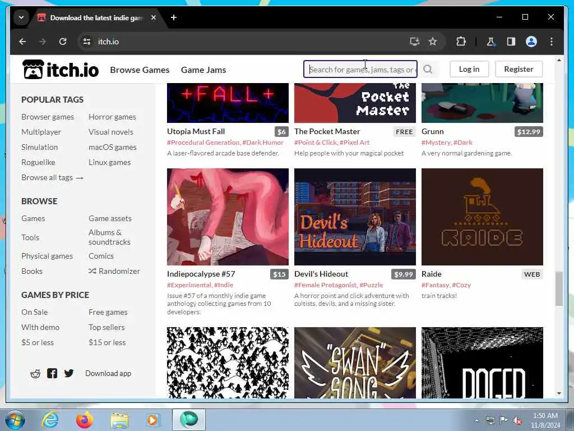
Task: Open media player icon in taskbar
Action: point(152,420)
